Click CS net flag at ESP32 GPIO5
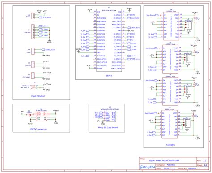The image size is (212, 173). point(130,40)
